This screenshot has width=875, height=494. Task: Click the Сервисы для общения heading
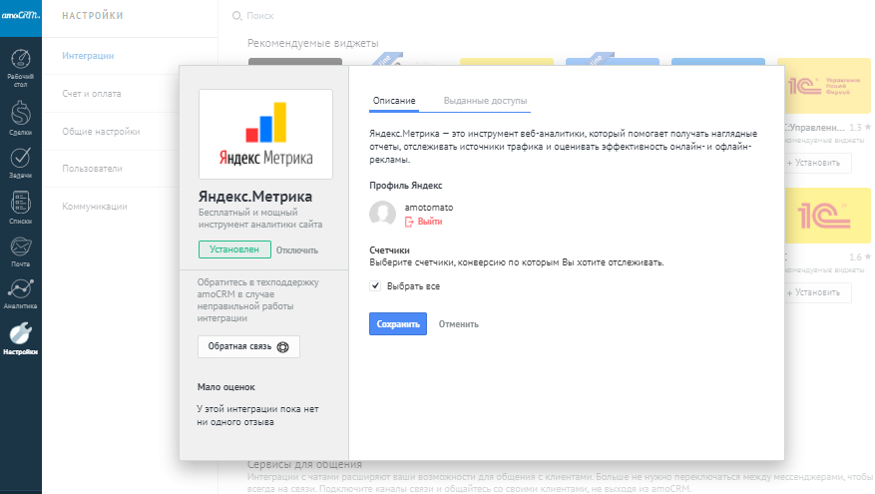tap(304, 464)
